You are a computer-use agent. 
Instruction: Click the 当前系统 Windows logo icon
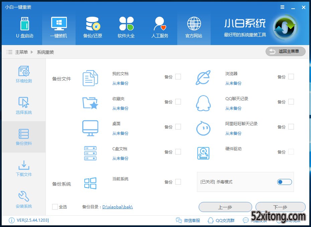point(90,183)
